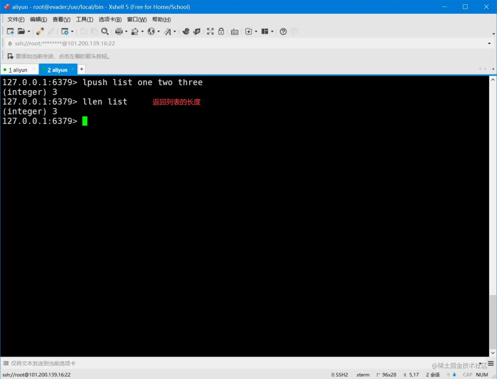Close the 2 aliyun tab
This screenshot has height=379, width=497.
pos(72,69)
